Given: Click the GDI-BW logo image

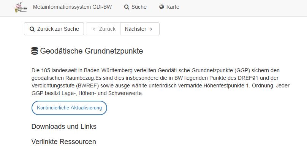Looking at the screenshot, I should [21, 7].
